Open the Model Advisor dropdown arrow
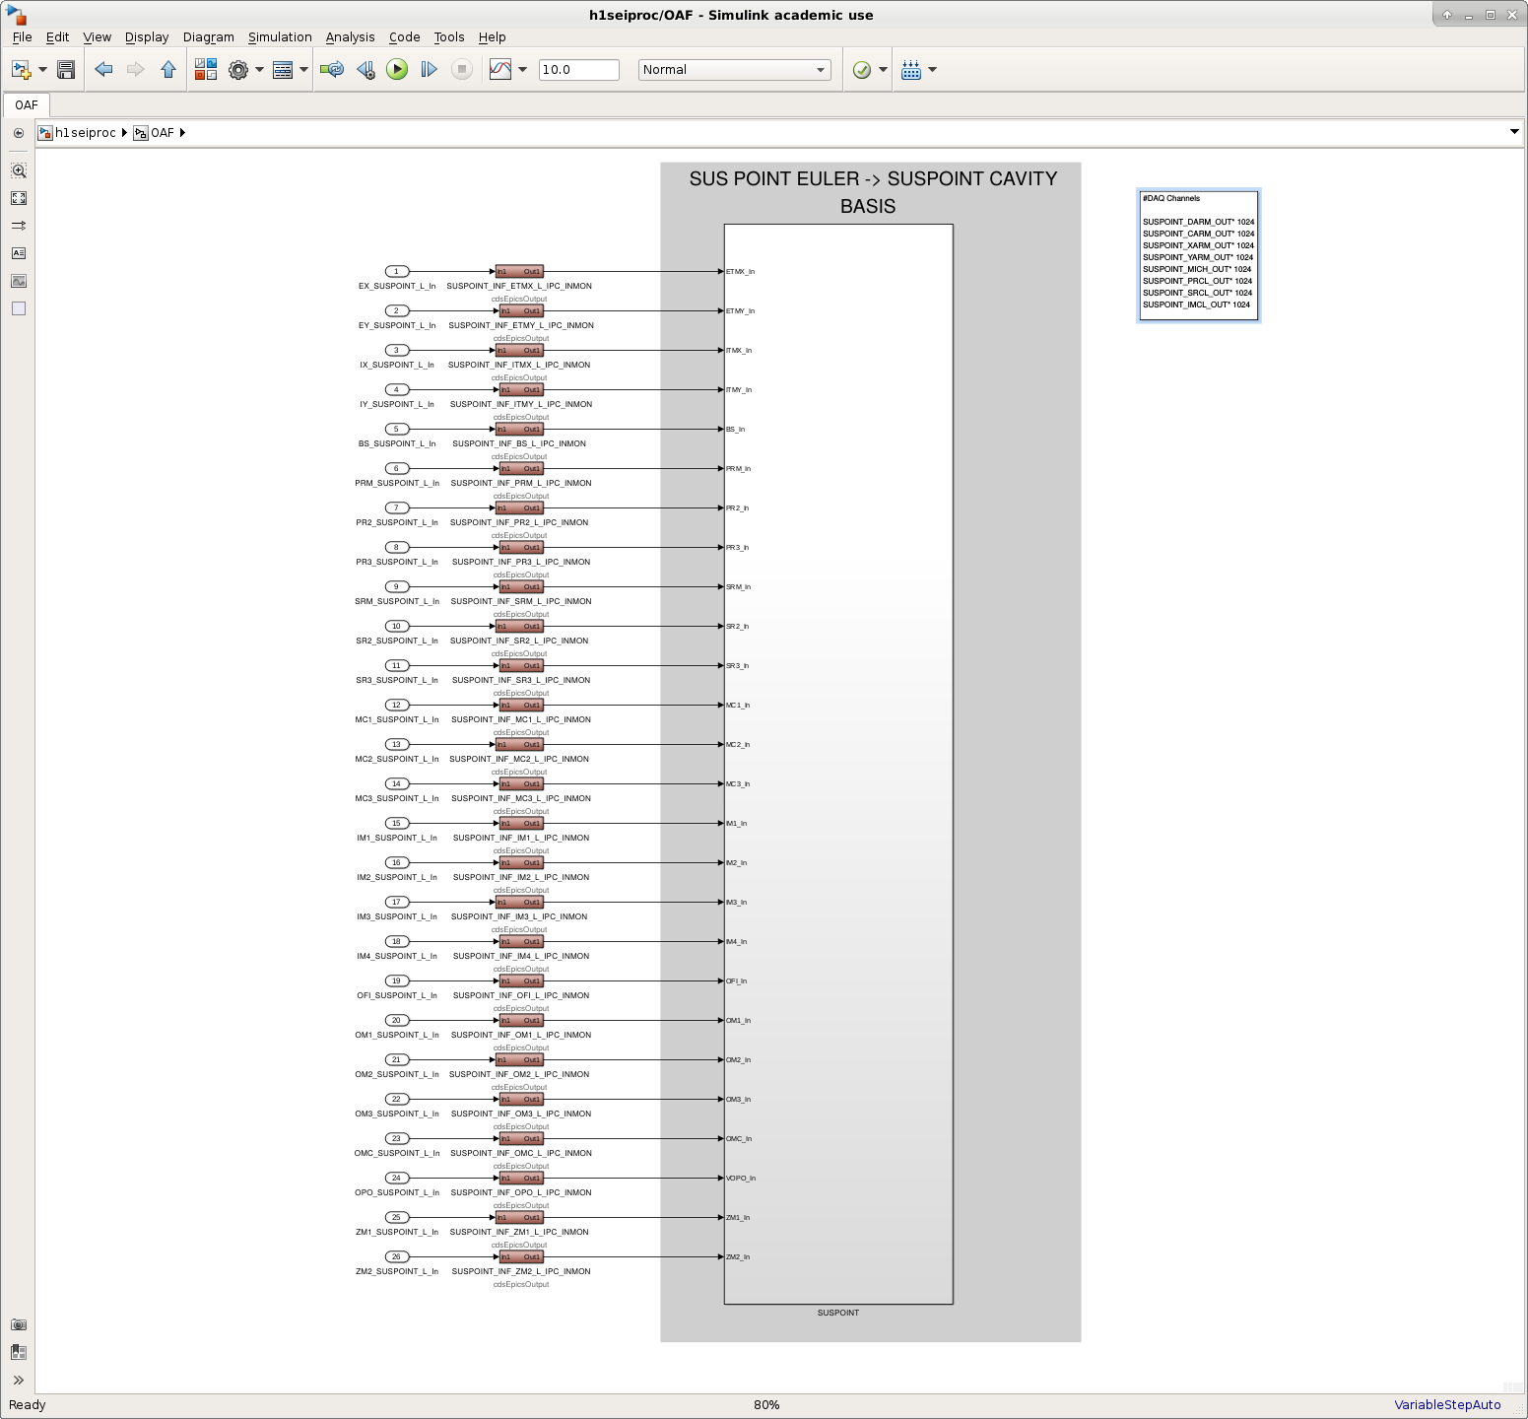 pyautogui.click(x=883, y=70)
